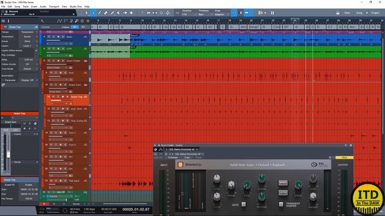Open the Group dropdown in inspector

pos(28,41)
